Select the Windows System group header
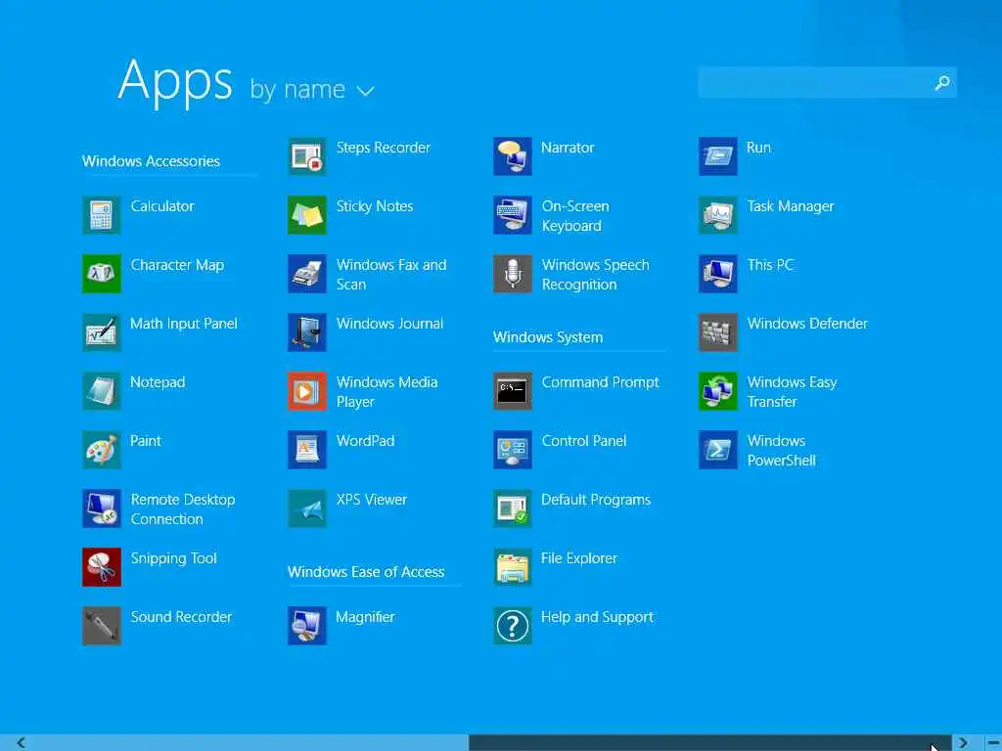The width and height of the screenshot is (1002, 751). point(548,337)
